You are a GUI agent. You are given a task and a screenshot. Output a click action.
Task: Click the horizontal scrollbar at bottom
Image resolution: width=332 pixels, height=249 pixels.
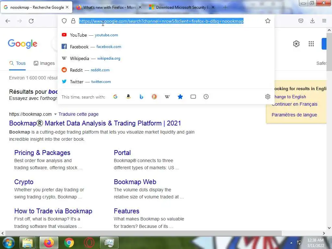point(143,233)
